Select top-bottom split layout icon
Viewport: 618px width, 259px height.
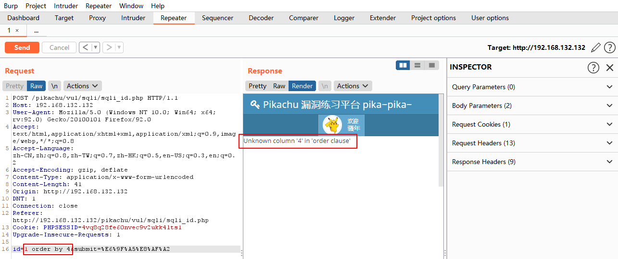click(417, 65)
